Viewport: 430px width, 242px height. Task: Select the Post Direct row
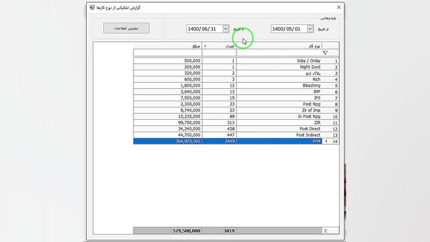point(236,129)
